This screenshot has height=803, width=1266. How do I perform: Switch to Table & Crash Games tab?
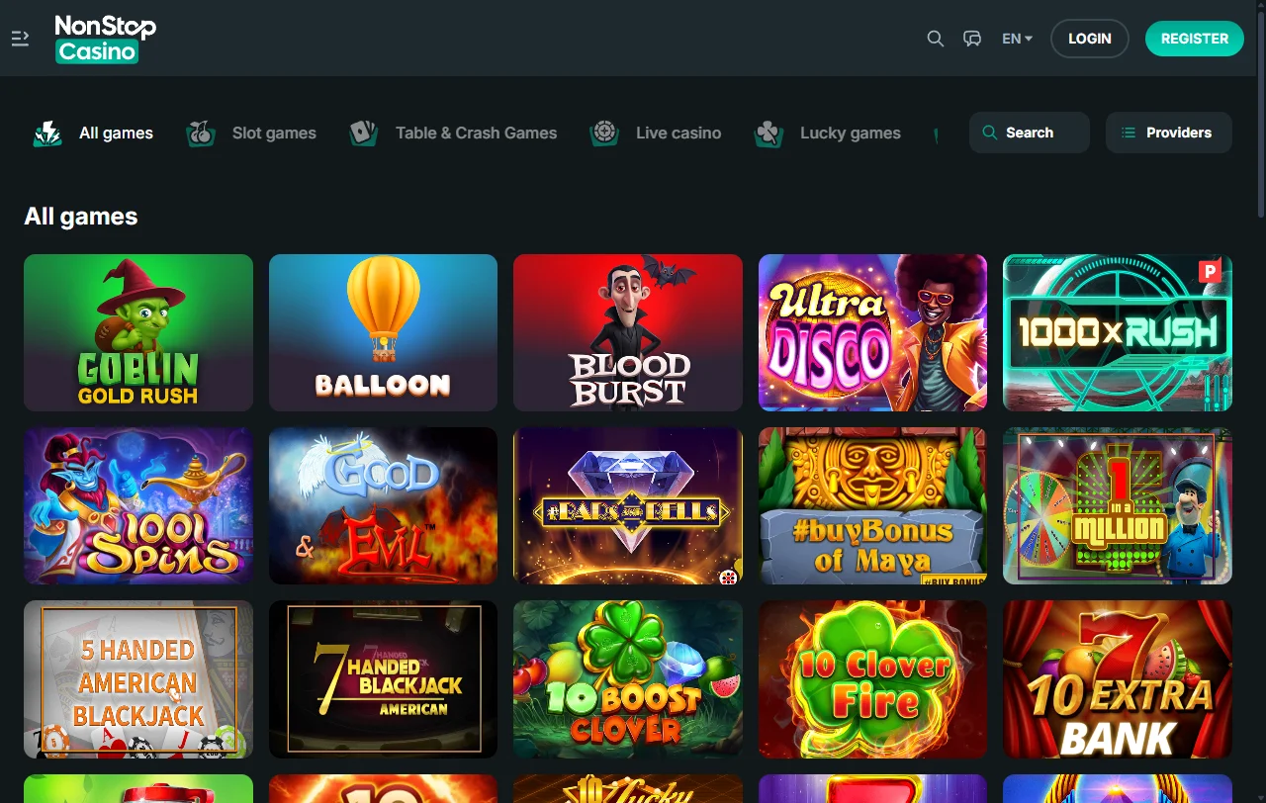click(x=453, y=133)
